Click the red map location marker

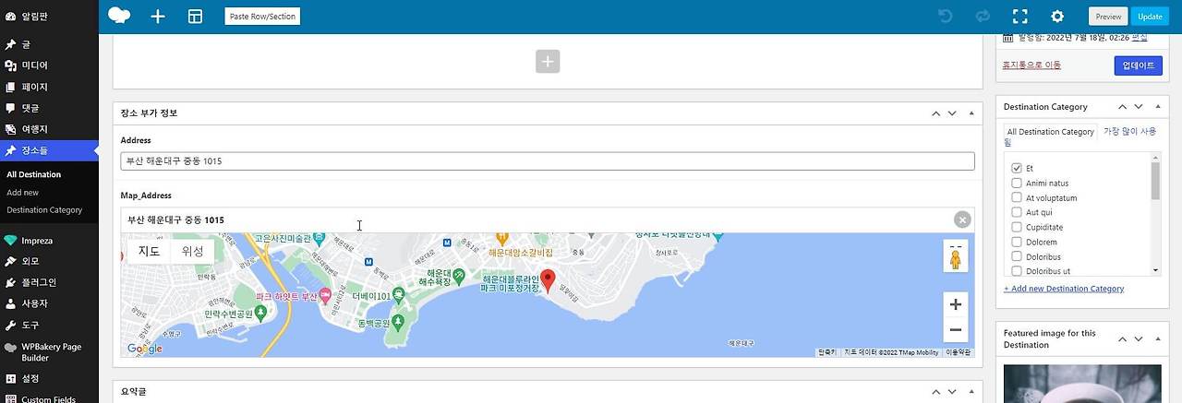pyautogui.click(x=548, y=281)
